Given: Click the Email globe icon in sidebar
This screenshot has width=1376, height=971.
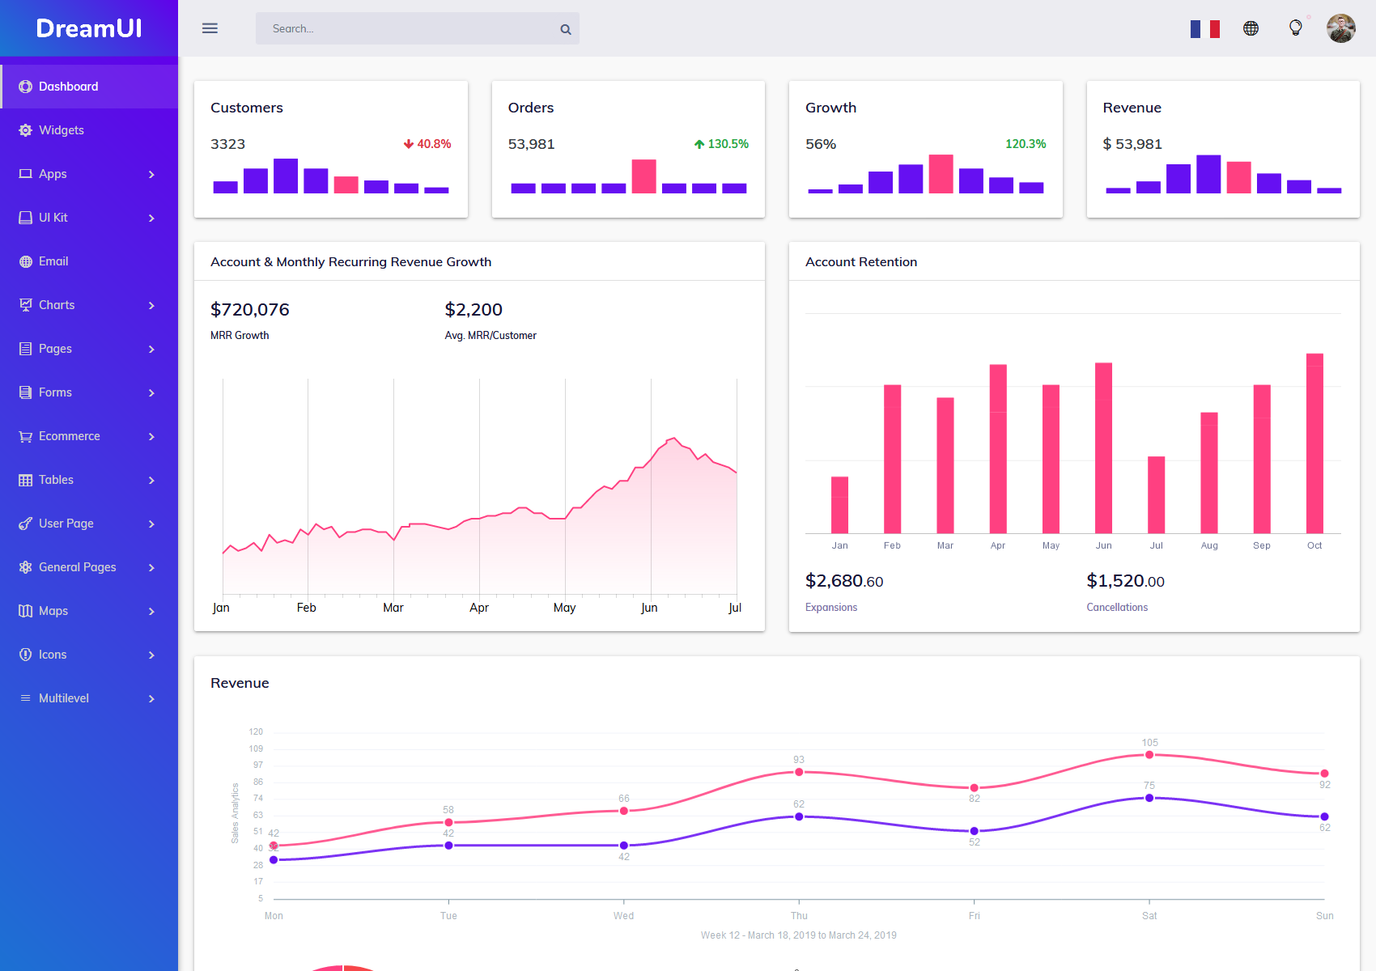Looking at the screenshot, I should (x=26, y=261).
